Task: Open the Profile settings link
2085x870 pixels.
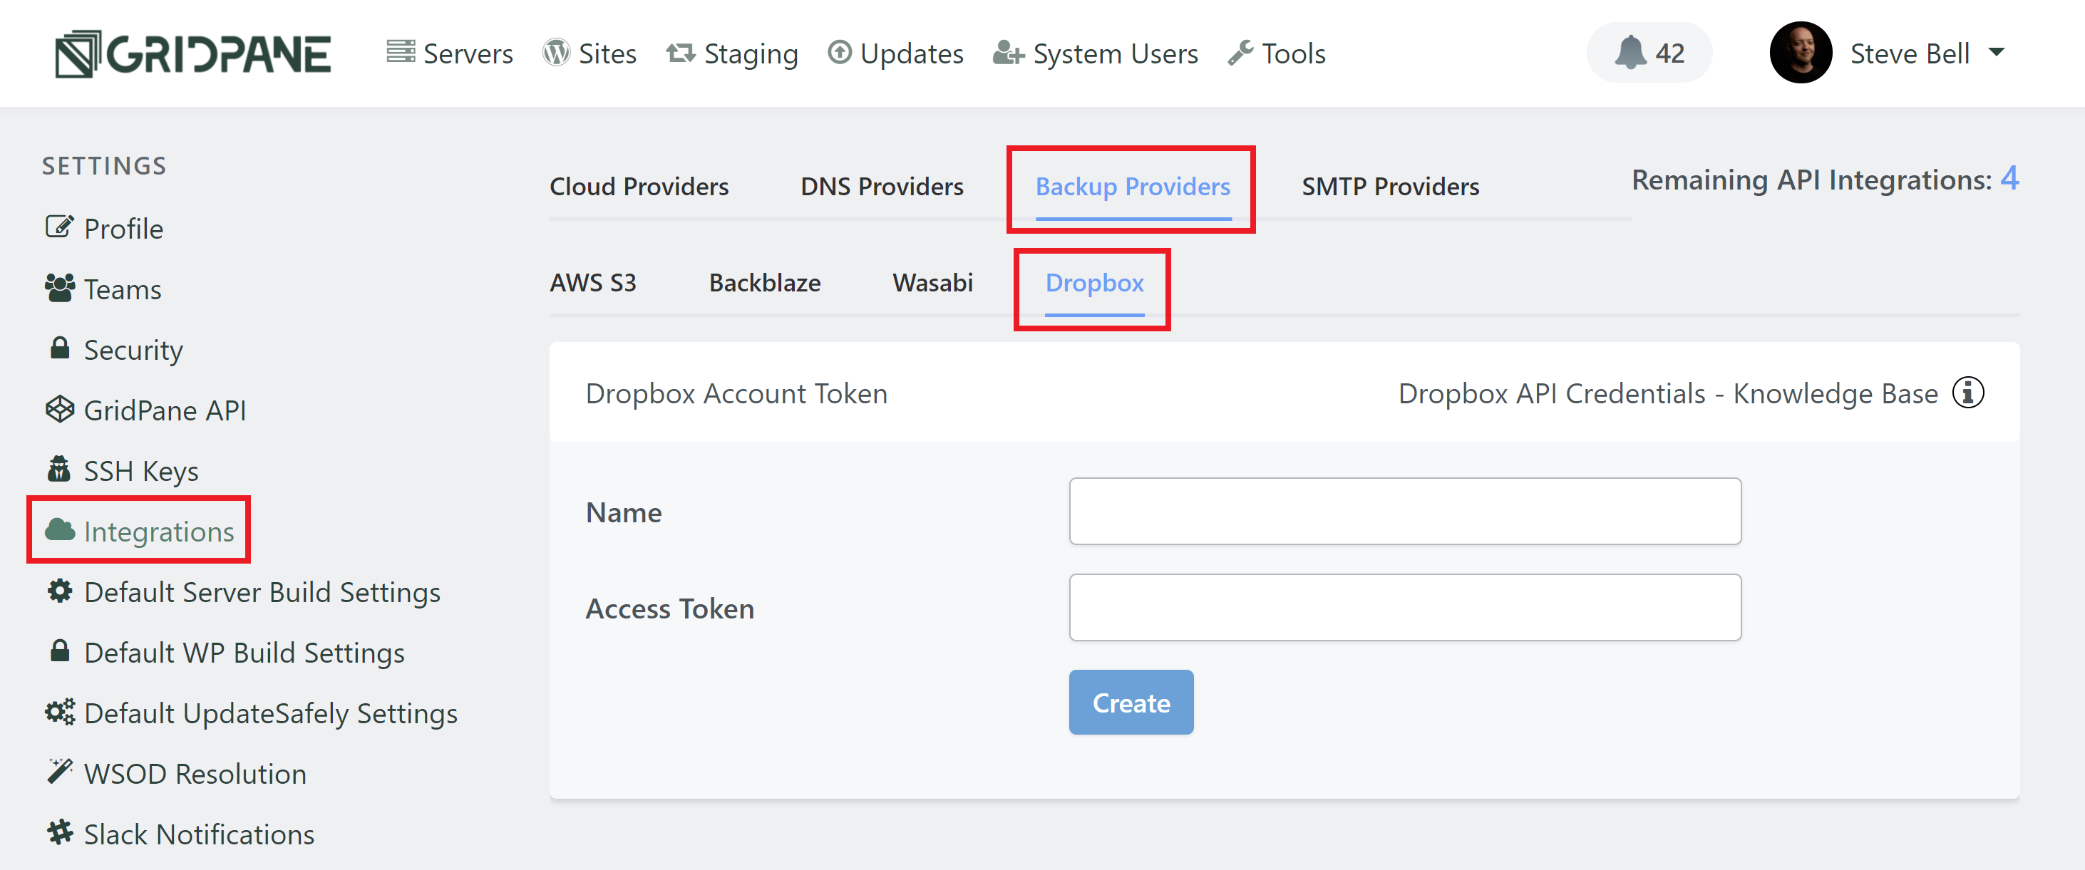Action: pos(104,228)
